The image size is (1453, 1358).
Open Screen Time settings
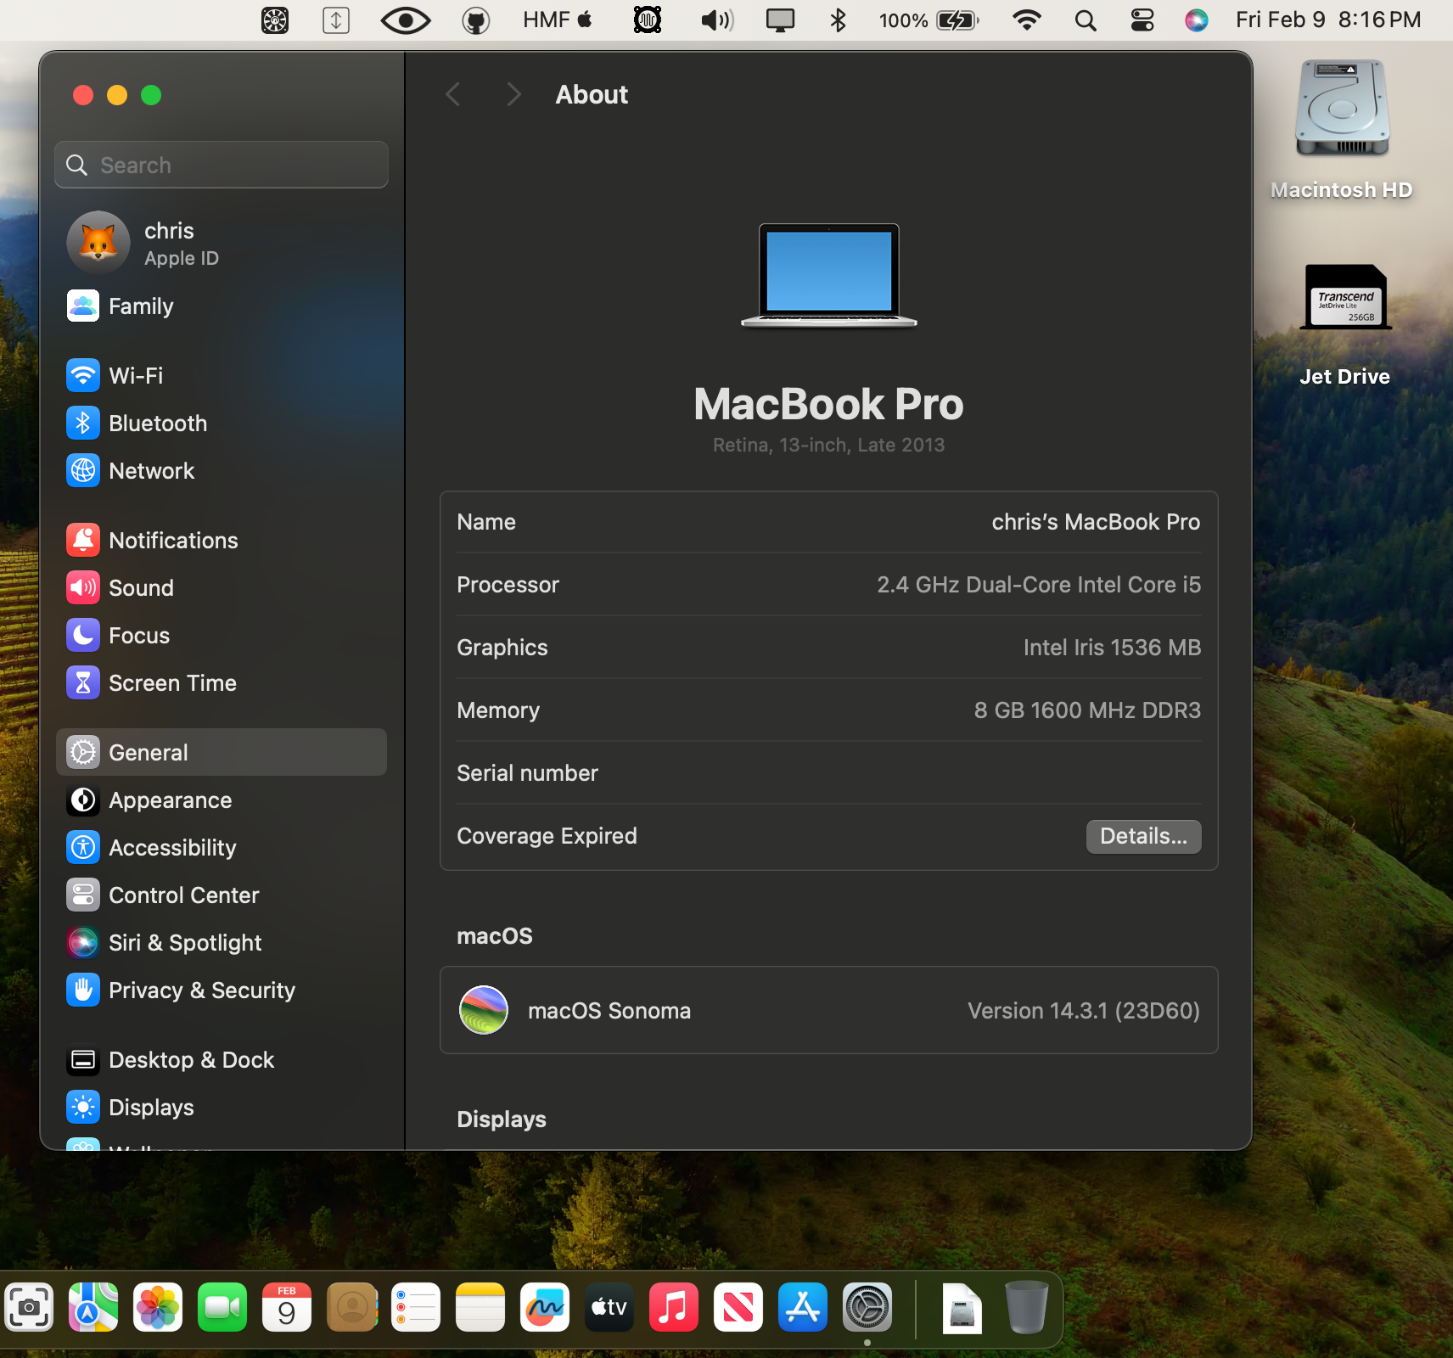tap(221, 682)
